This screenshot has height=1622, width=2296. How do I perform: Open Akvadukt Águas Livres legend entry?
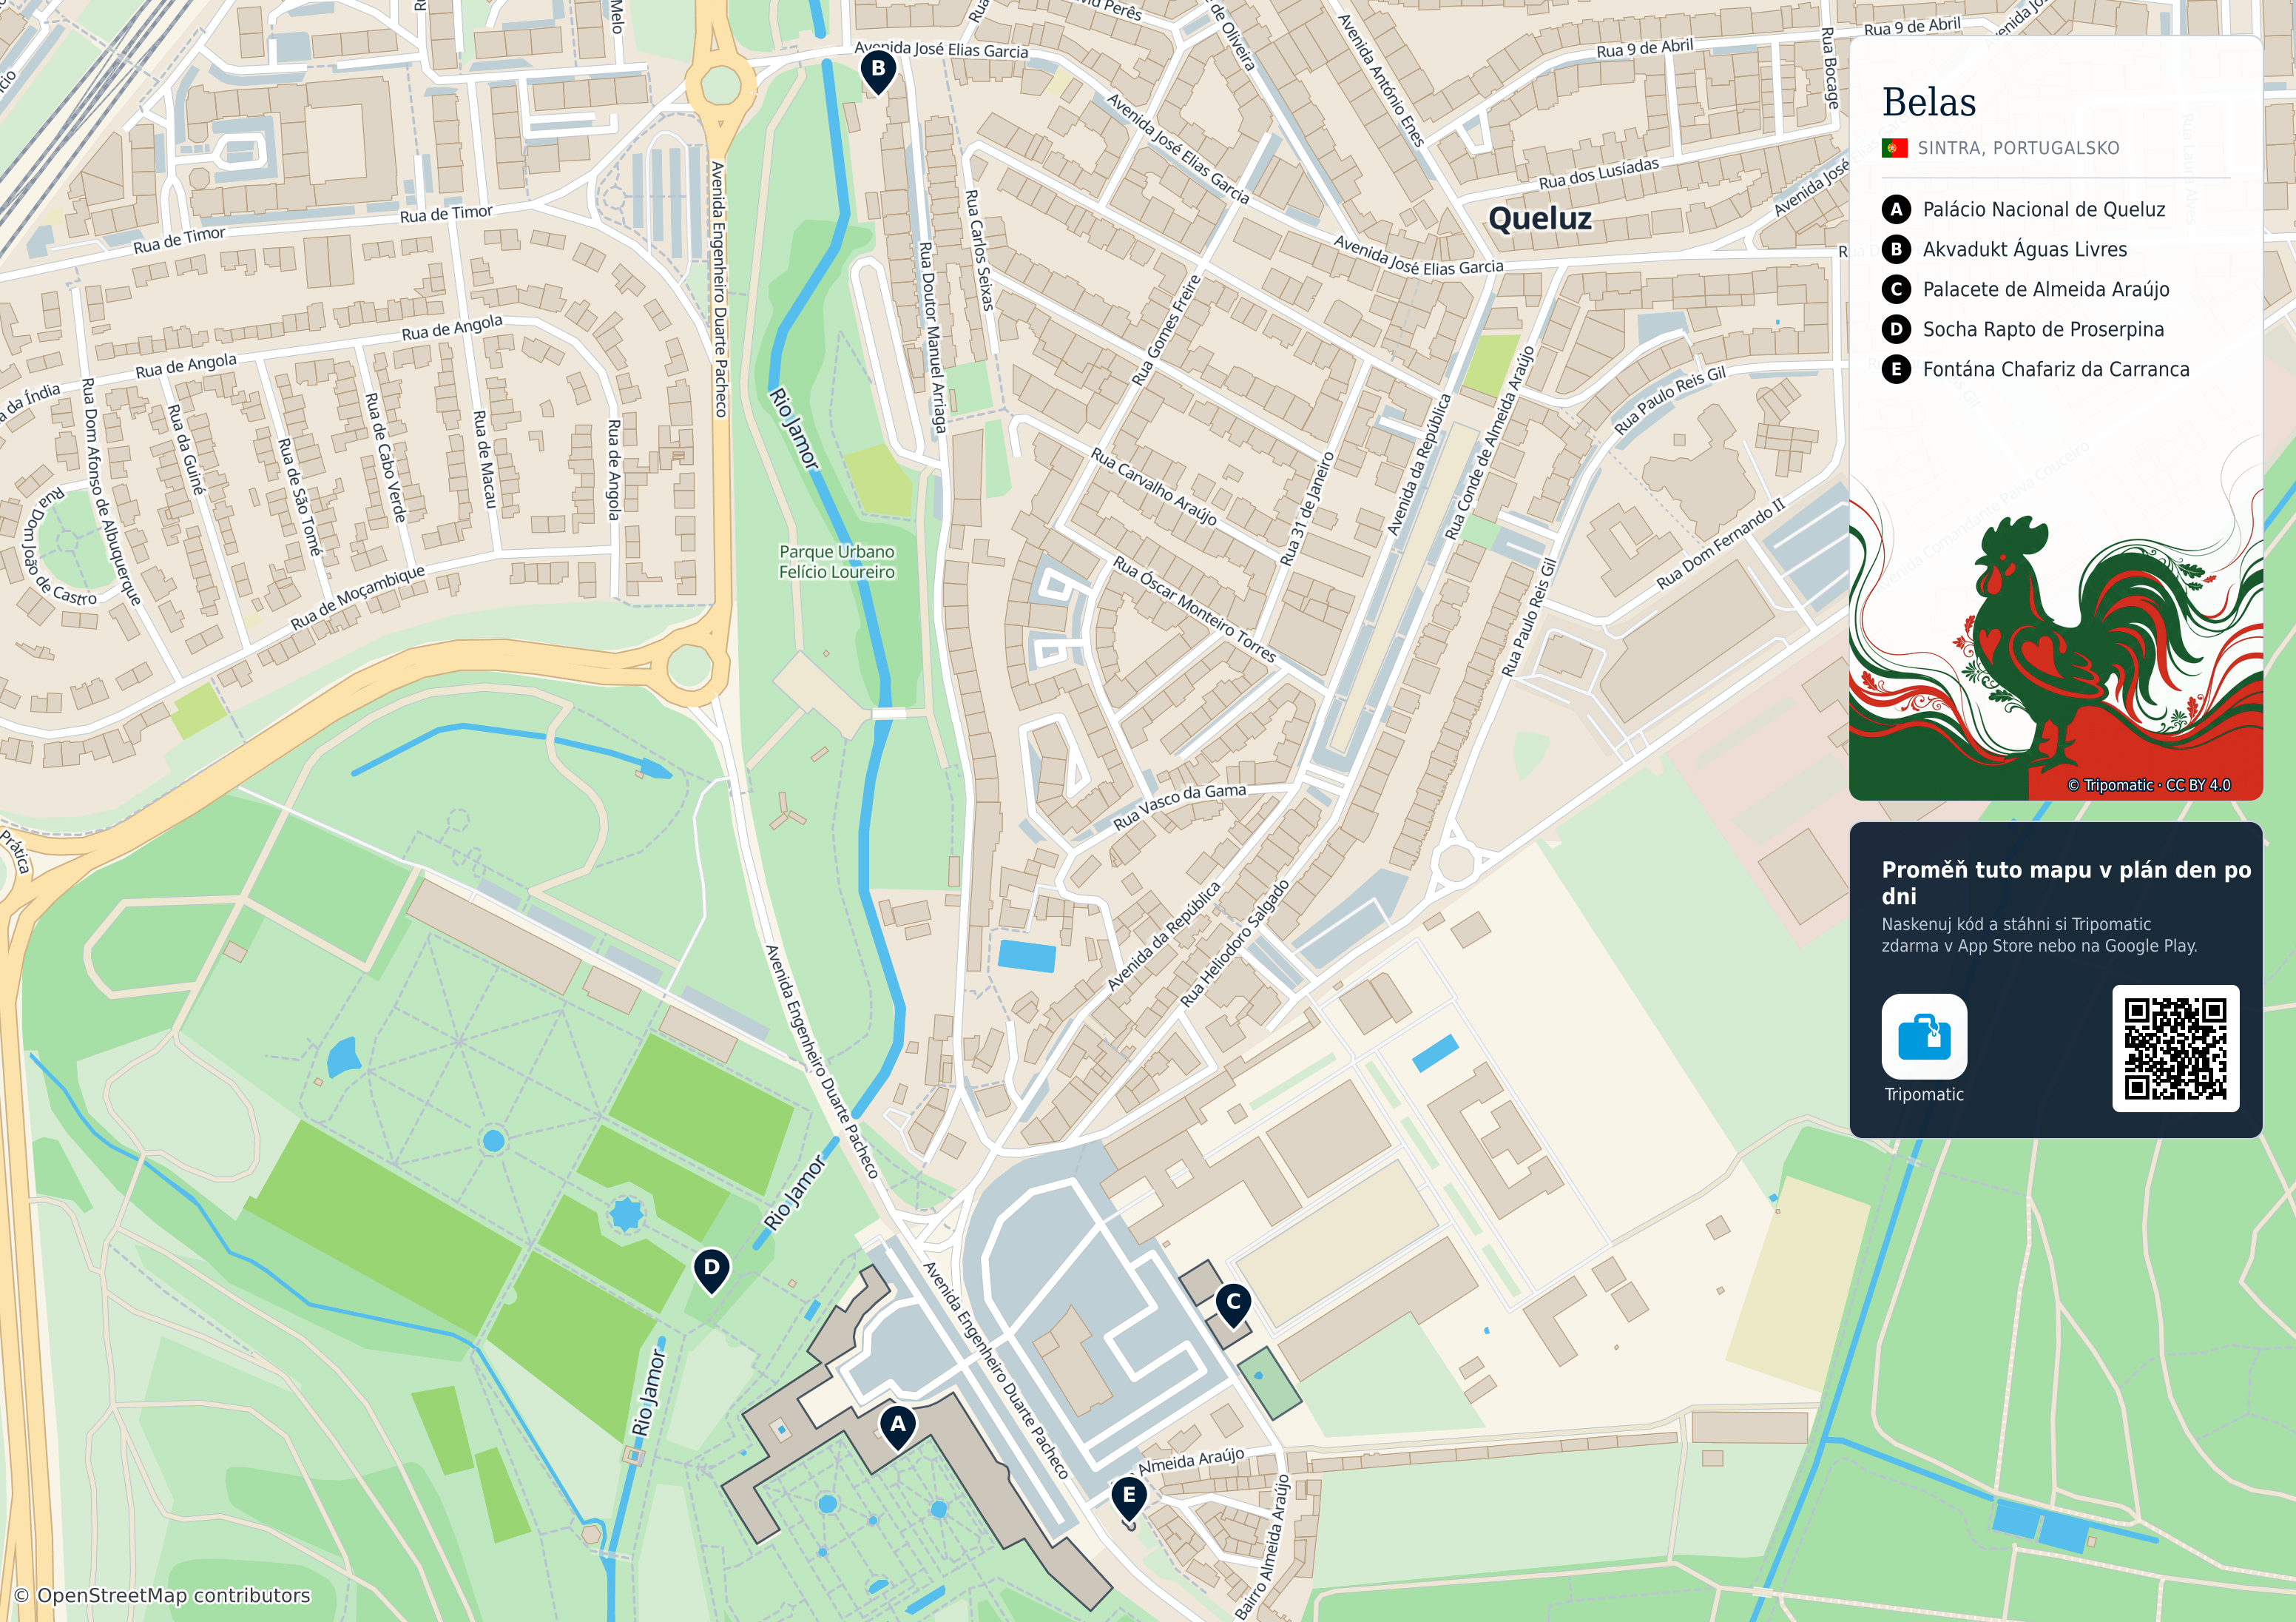click(2024, 249)
